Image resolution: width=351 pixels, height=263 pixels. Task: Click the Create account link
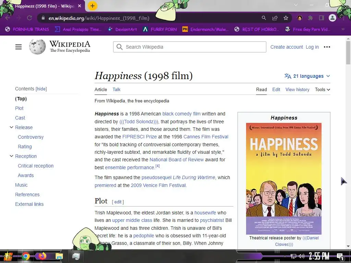287,47
